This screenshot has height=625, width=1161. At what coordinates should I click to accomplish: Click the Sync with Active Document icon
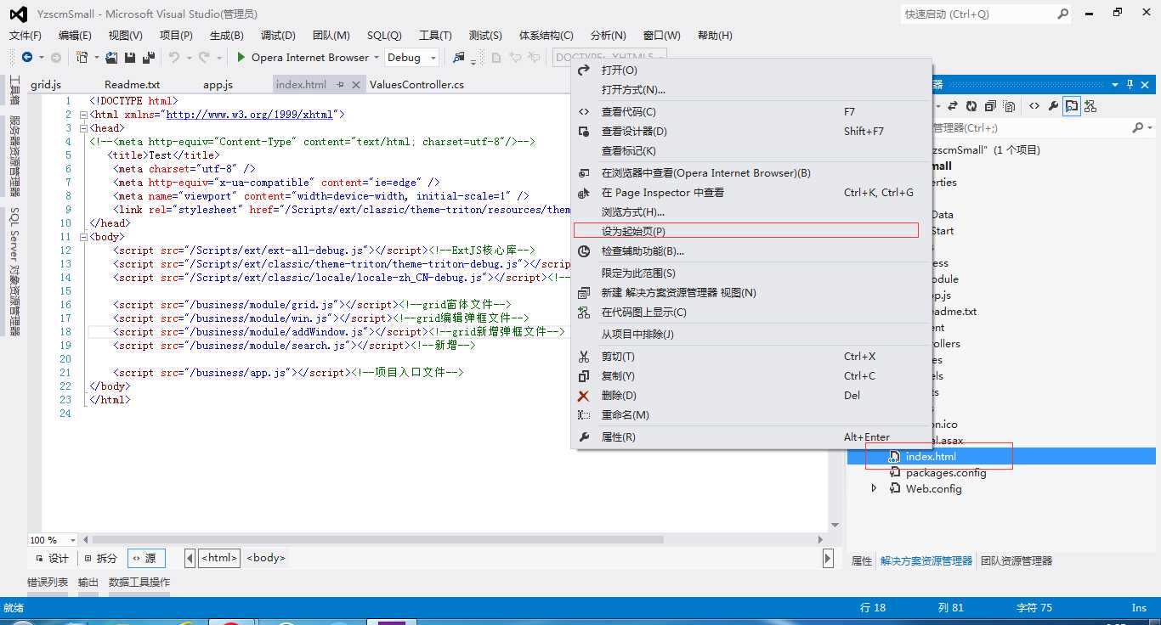pos(953,106)
